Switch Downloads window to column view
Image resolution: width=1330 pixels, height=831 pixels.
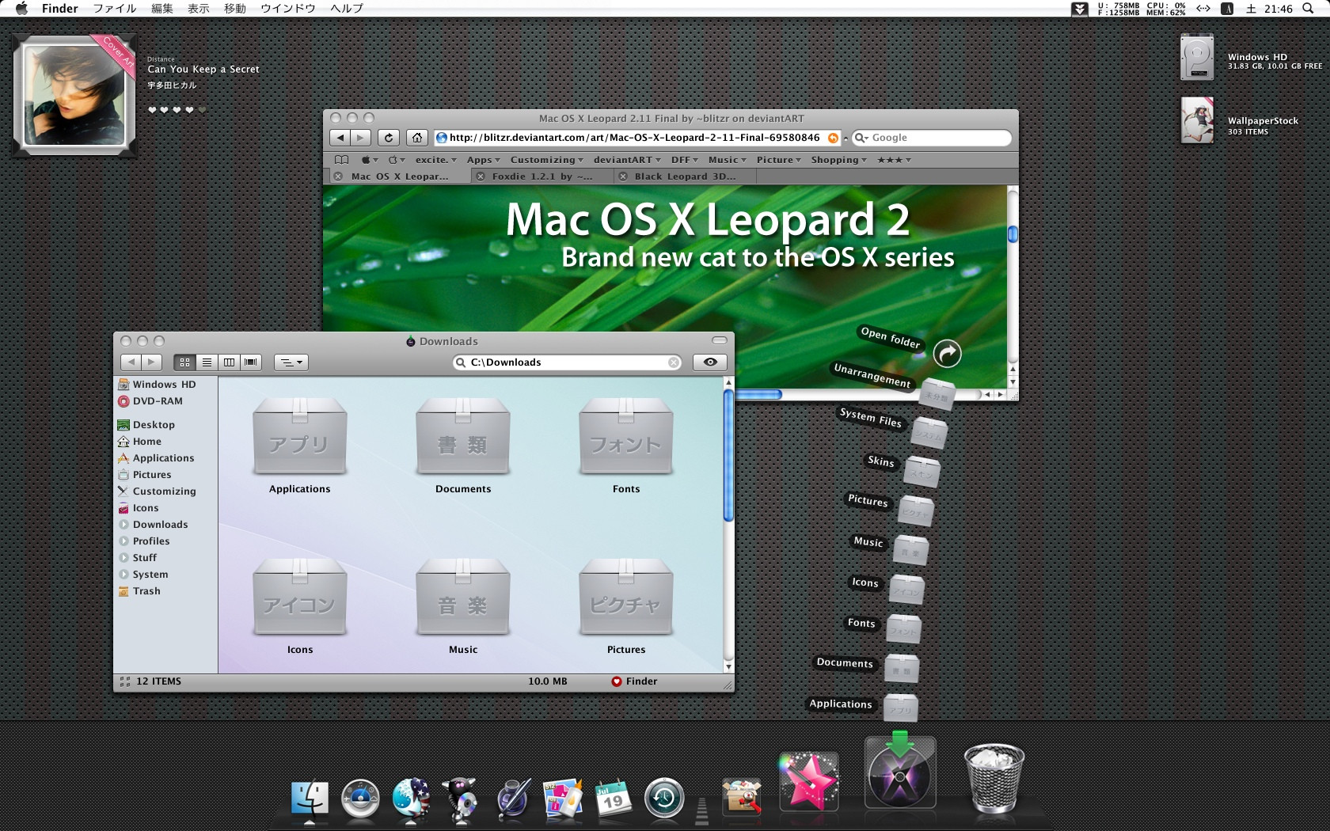click(229, 362)
